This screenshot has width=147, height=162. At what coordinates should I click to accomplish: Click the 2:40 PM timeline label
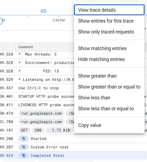pos(59,20)
